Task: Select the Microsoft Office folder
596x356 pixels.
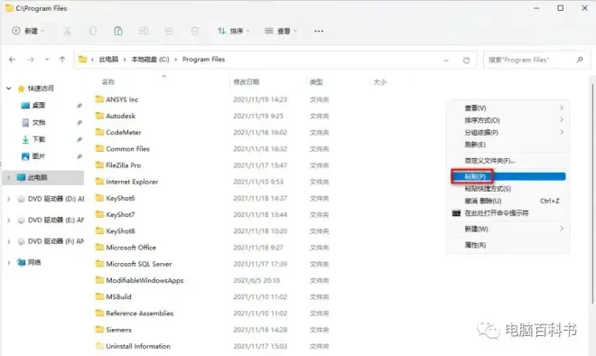Action: pos(131,248)
